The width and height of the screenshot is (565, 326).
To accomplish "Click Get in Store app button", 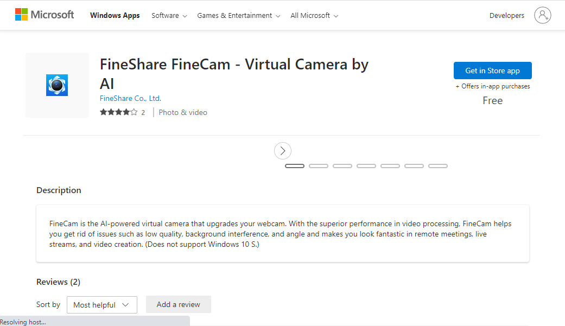I will 493,71.
